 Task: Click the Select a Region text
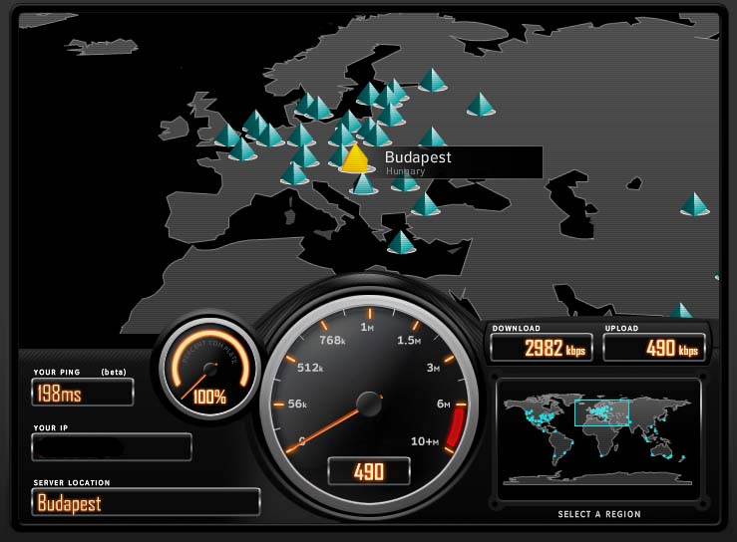[598, 514]
